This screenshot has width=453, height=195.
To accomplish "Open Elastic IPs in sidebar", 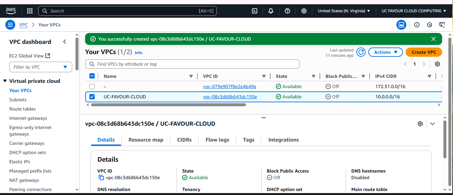I will (20, 162).
